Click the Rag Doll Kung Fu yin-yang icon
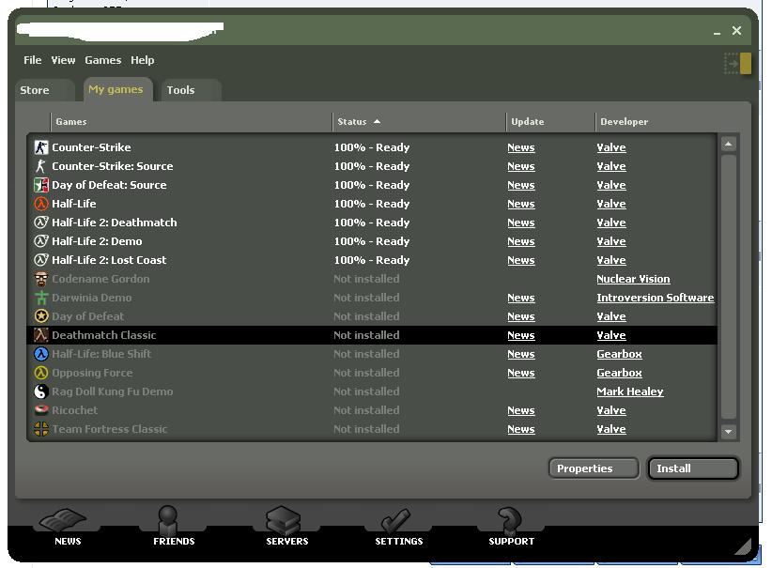Screen dimensions: 772x568 tap(41, 391)
